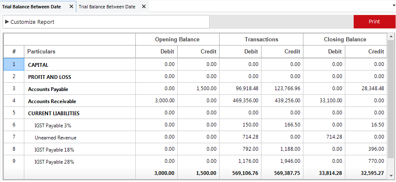Close the active Trial Balance Between Date tab

(71, 7)
